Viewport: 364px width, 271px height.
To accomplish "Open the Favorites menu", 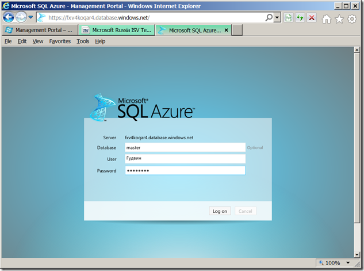I will pyautogui.click(x=60, y=41).
